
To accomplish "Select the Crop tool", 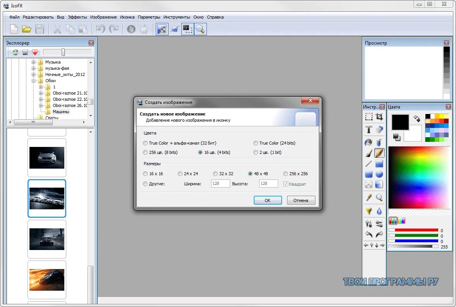I will coord(379,117).
